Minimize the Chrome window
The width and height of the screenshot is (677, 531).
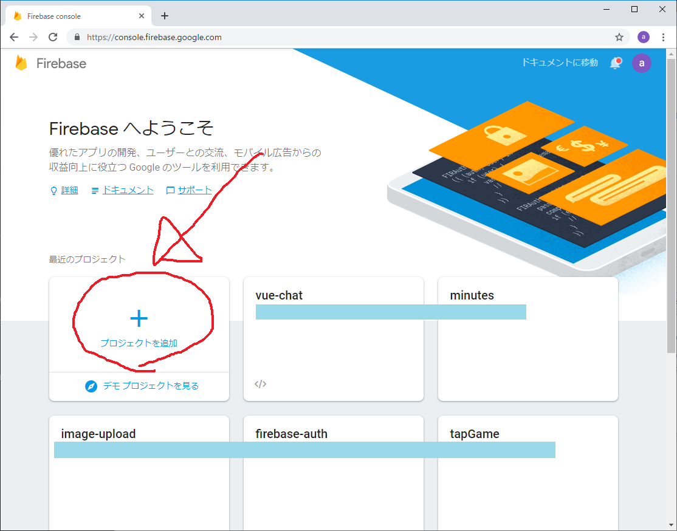coord(607,9)
